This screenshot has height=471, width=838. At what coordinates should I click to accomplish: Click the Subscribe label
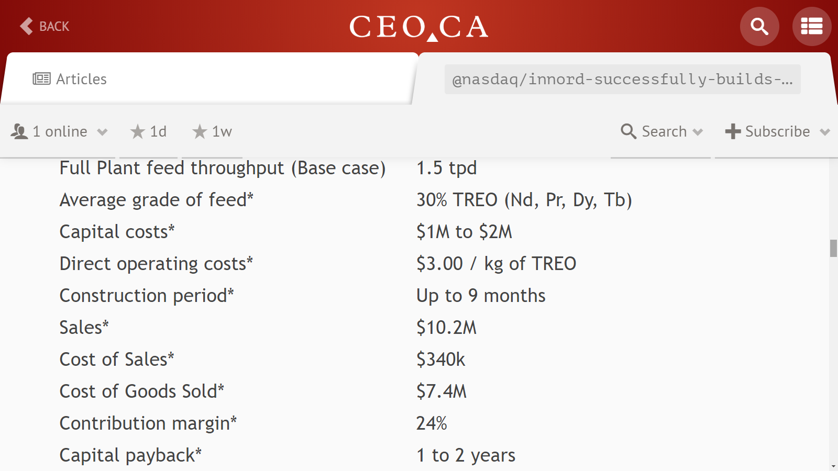777,131
